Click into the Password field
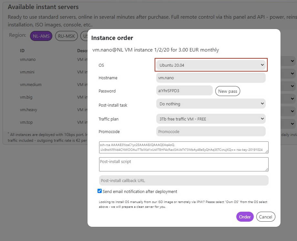297x241 pixels. (184, 91)
